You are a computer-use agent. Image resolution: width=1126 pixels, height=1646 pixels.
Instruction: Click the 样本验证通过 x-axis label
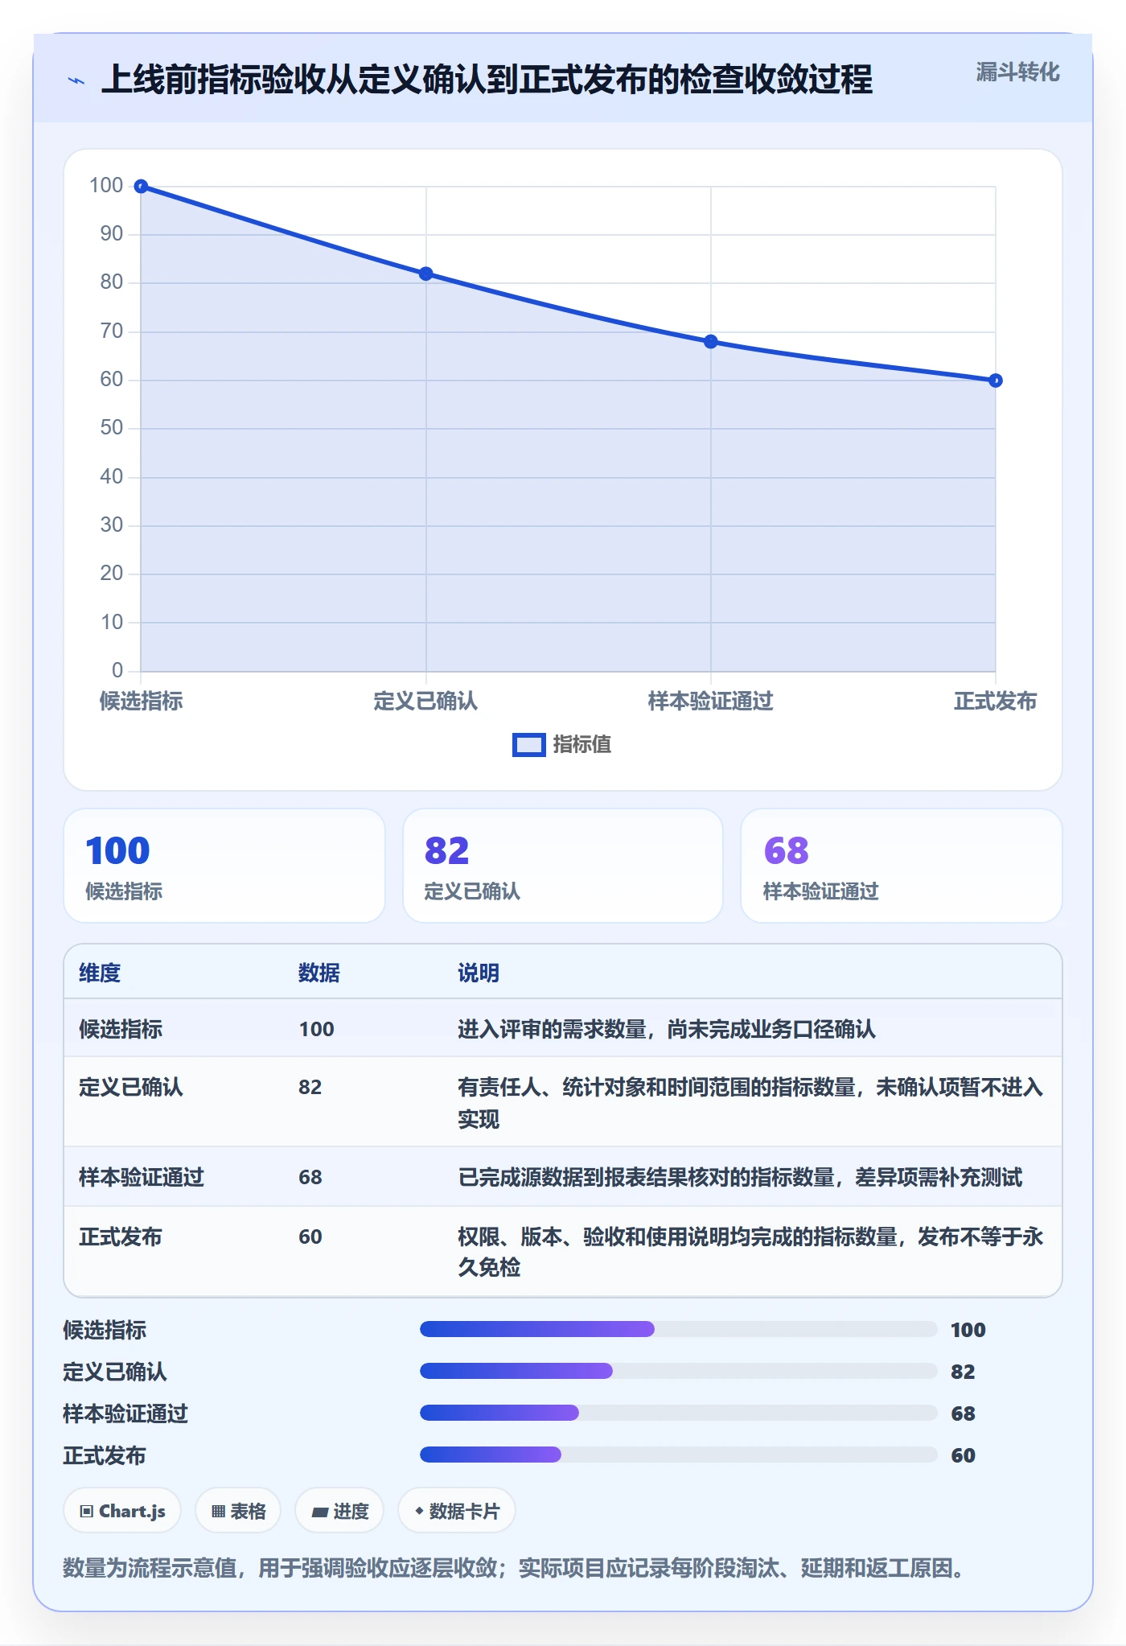click(711, 702)
